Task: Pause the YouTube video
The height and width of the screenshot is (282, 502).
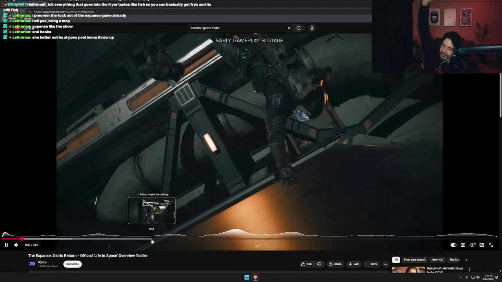Action: 6,245
